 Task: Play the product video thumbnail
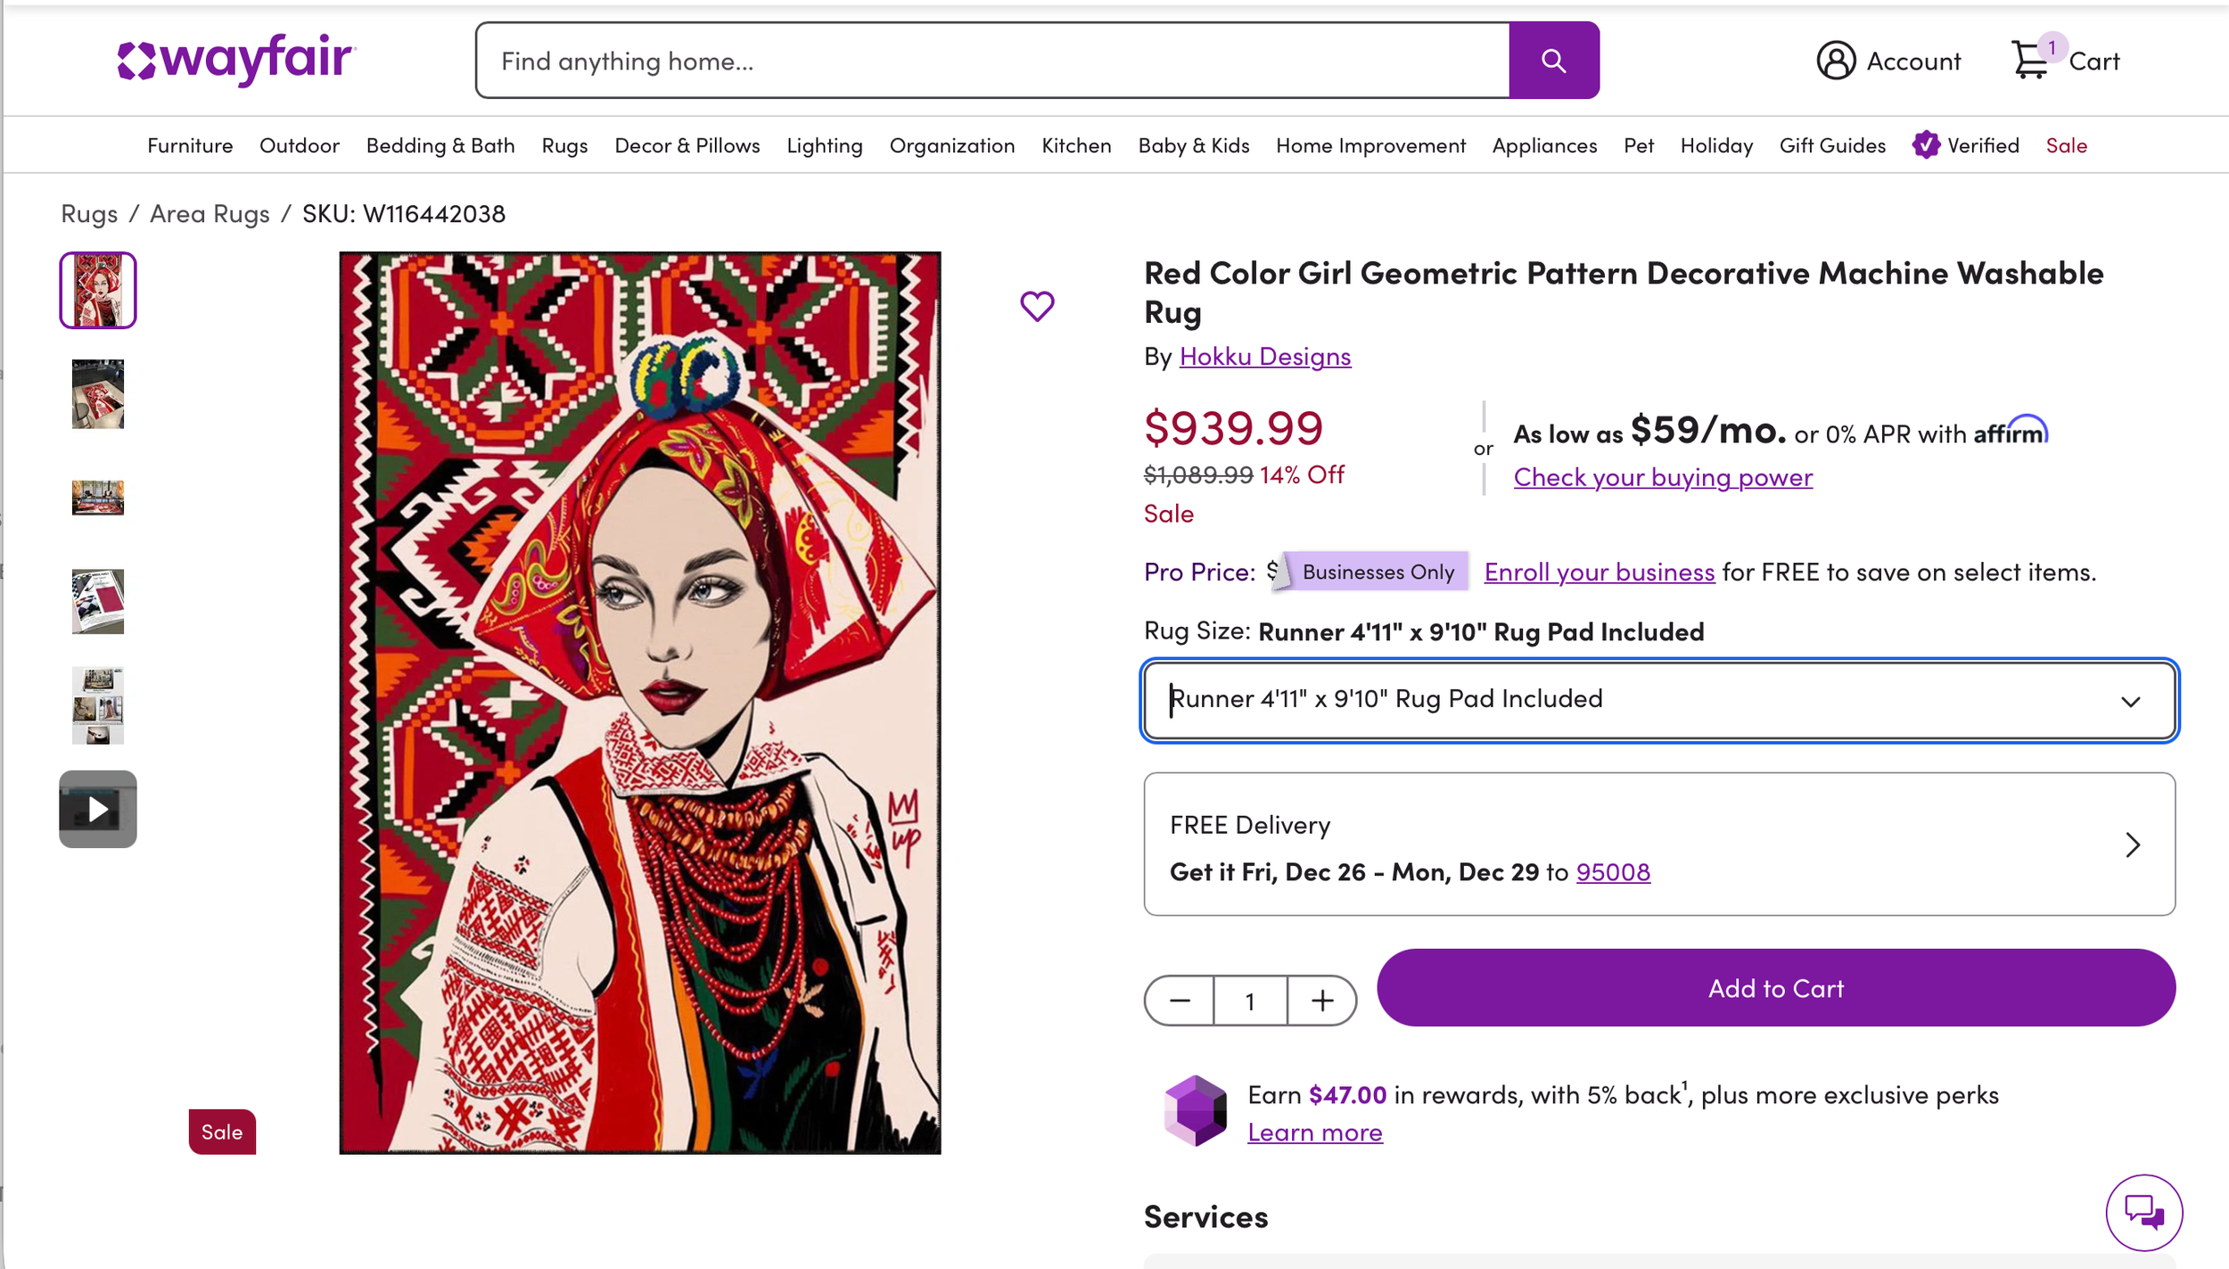pos(98,809)
